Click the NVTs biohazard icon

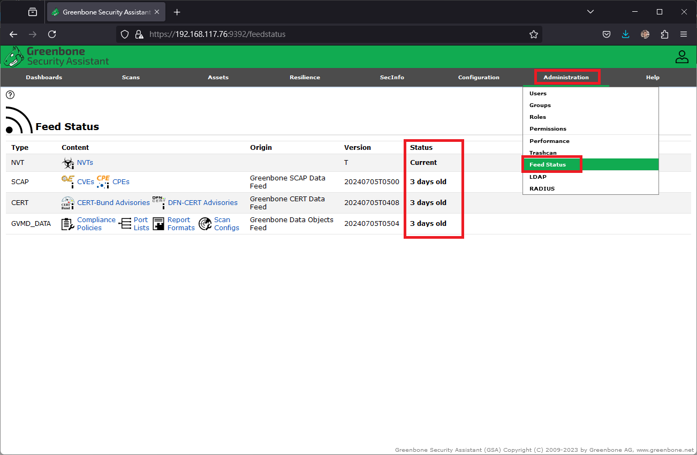68,163
